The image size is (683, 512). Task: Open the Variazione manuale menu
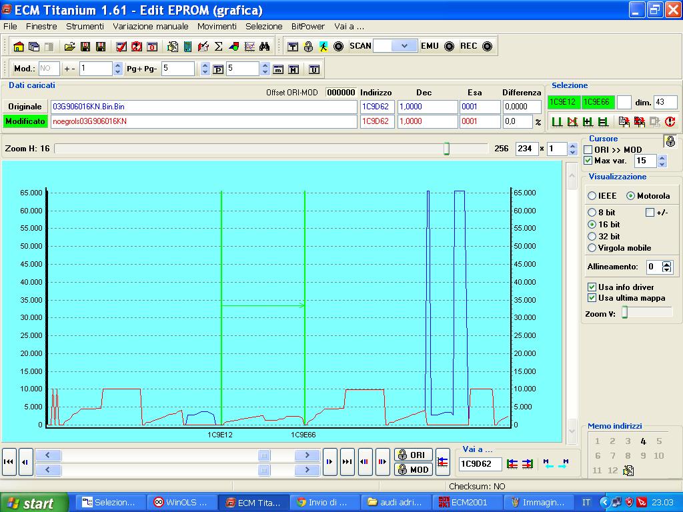pyautogui.click(x=151, y=27)
